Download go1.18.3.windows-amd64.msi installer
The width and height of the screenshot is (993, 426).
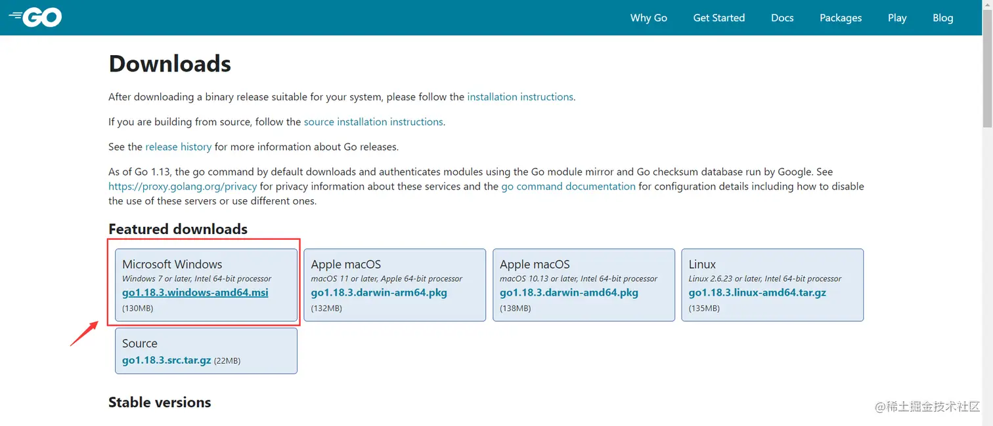coord(195,293)
